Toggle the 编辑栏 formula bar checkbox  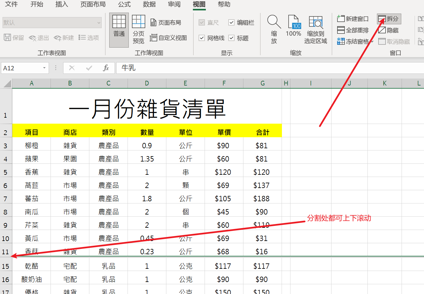(231, 22)
